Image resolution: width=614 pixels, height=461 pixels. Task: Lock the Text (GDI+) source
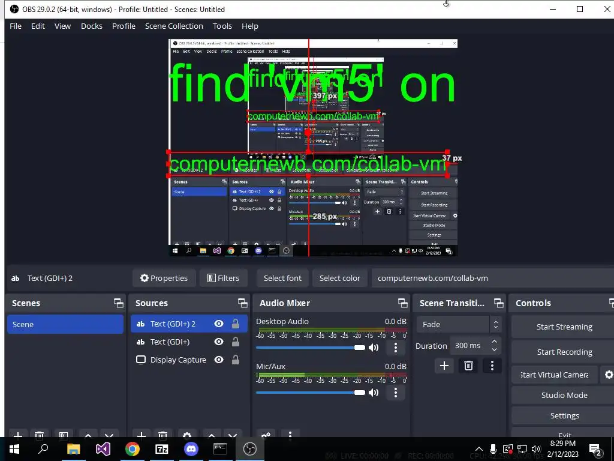tap(235, 342)
